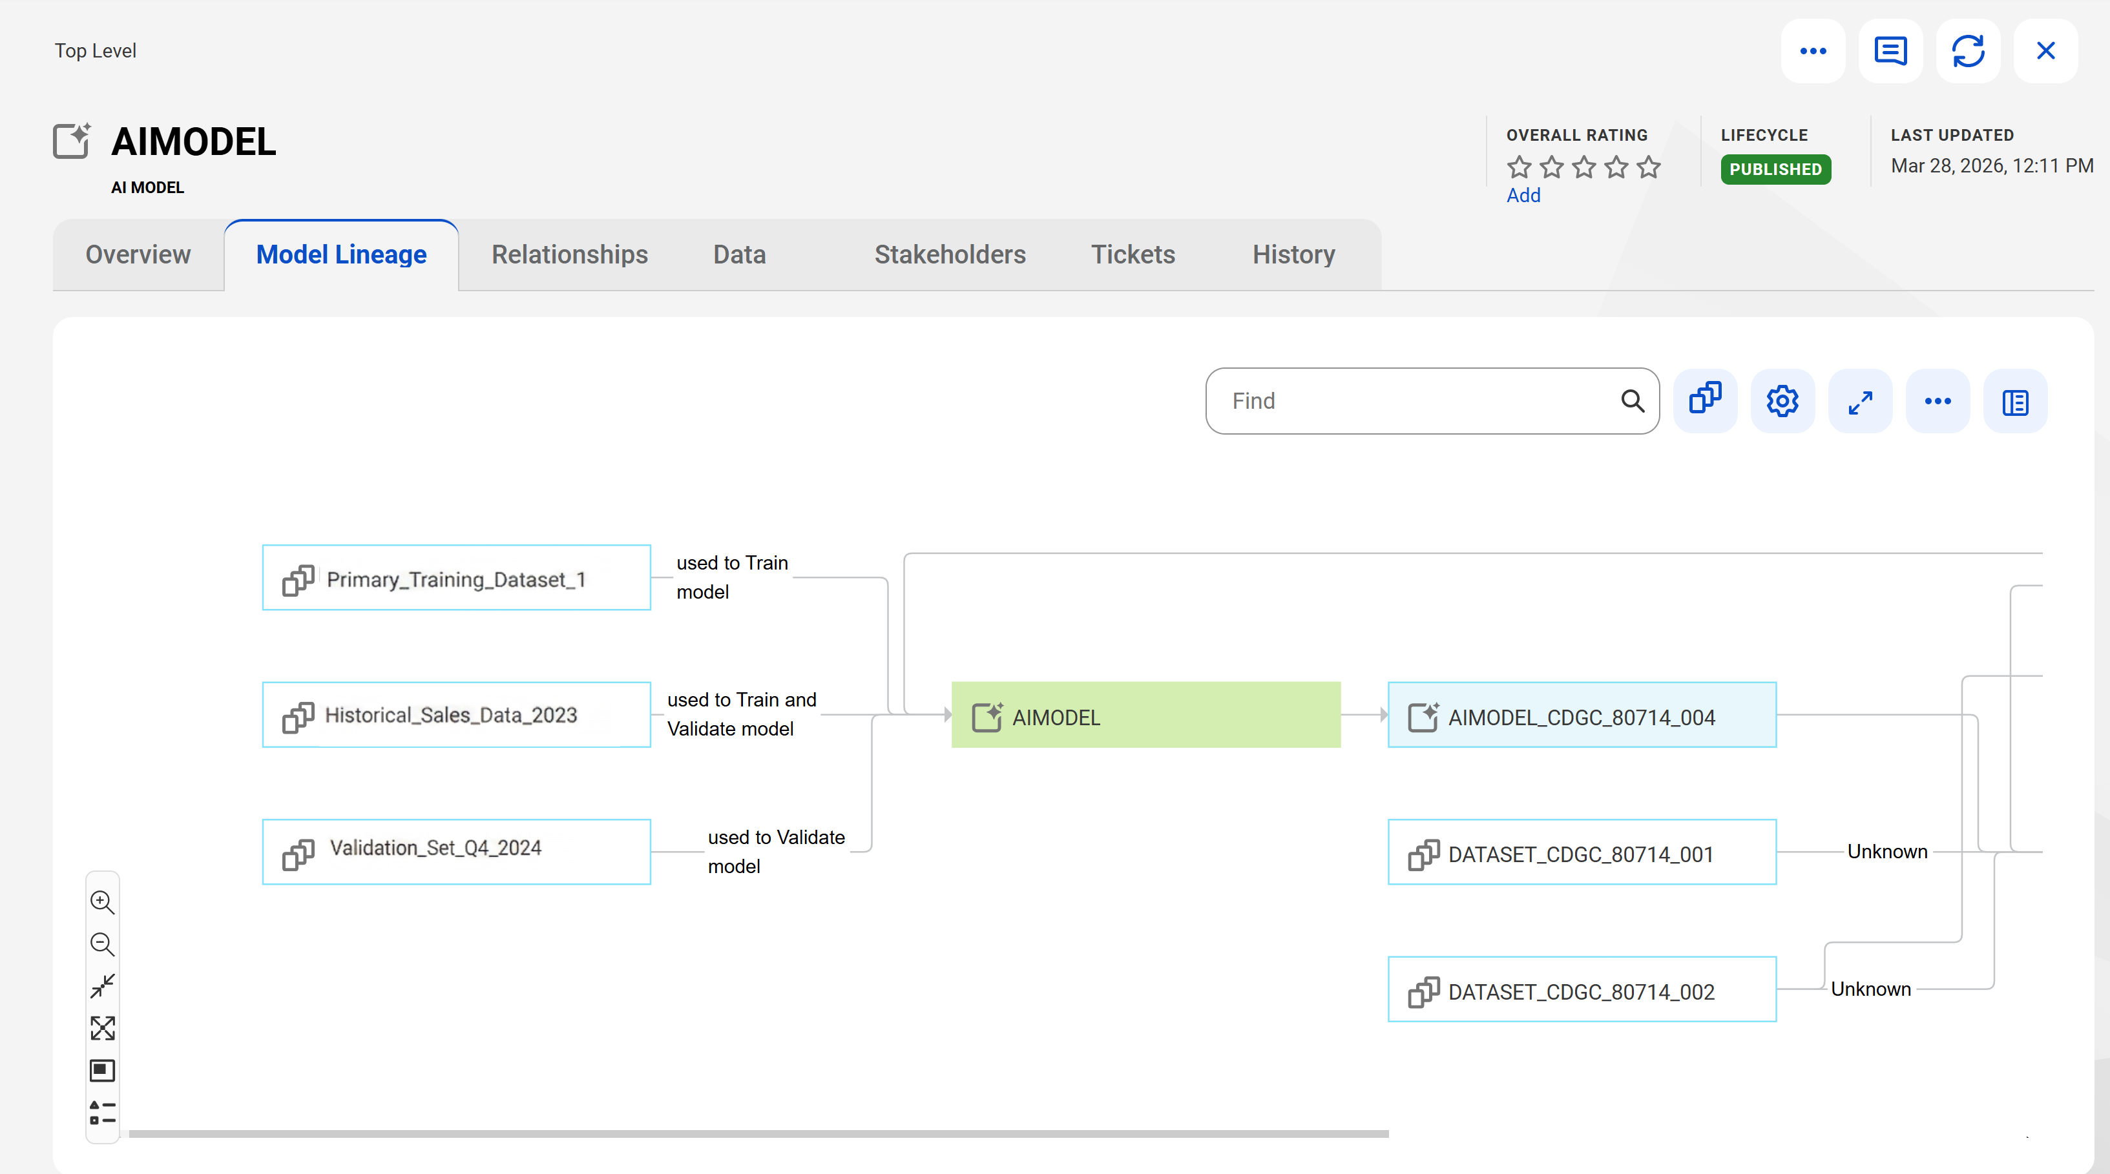Click the Top Level breadcrumb

click(x=95, y=51)
